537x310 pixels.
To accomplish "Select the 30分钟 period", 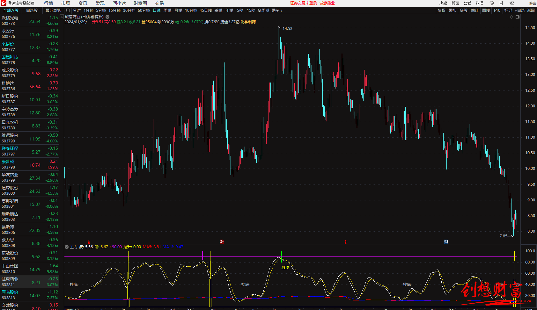I will [129, 11].
